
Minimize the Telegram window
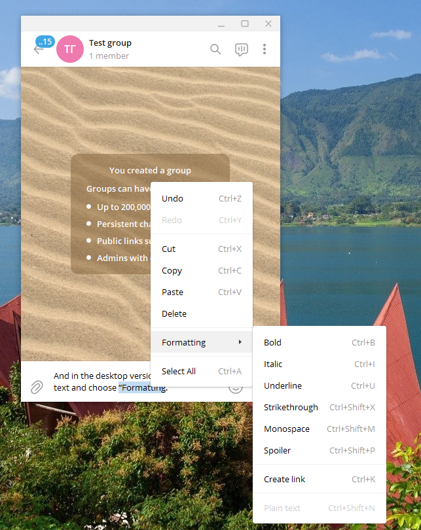click(221, 24)
